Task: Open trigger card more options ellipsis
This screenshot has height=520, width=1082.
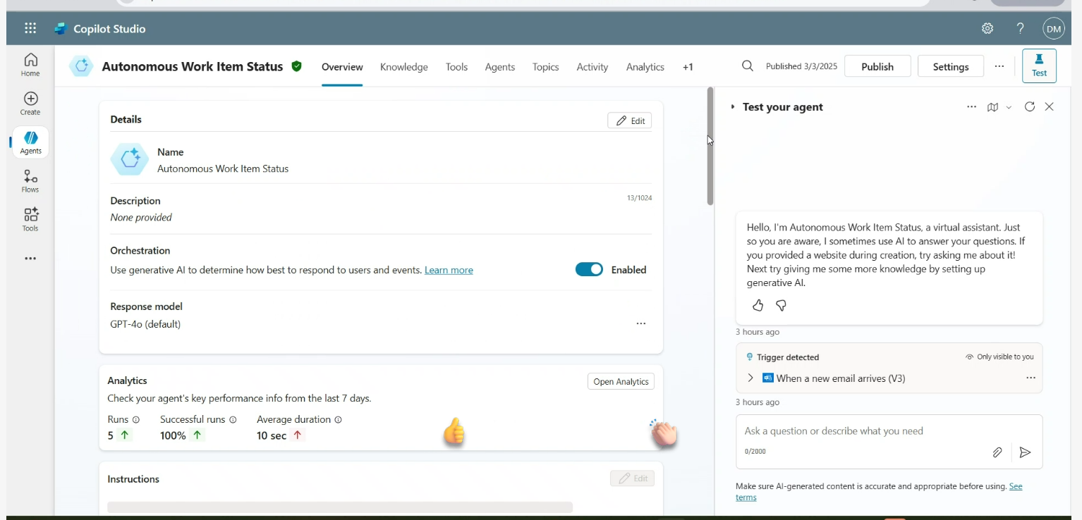Action: [x=1031, y=378]
